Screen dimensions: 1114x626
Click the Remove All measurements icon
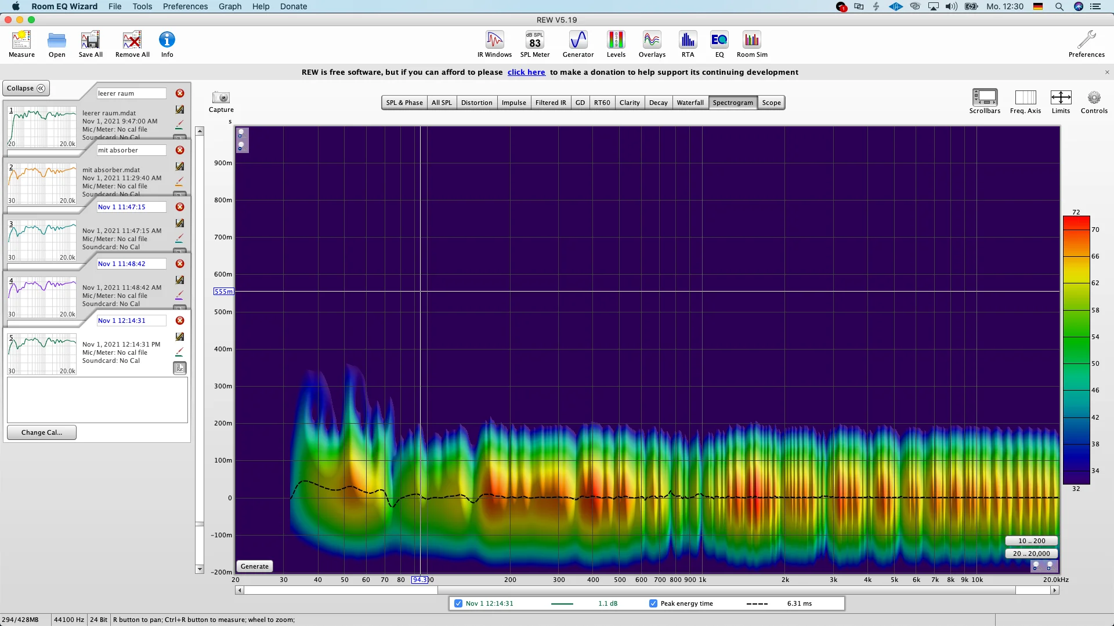tap(132, 44)
